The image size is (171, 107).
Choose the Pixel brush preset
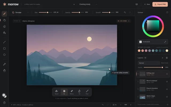87,92
